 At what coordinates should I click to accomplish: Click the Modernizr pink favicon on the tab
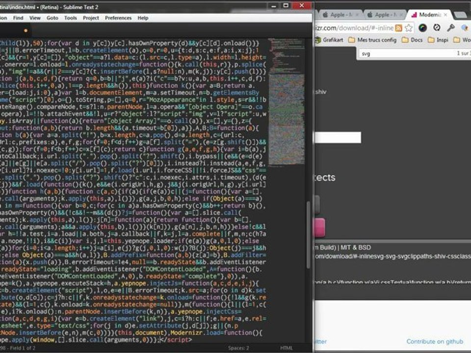coord(414,14)
